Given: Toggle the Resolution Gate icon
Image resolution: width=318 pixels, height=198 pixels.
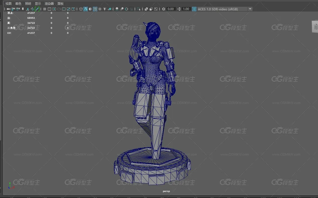Looking at the screenshot, I should point(54,9).
